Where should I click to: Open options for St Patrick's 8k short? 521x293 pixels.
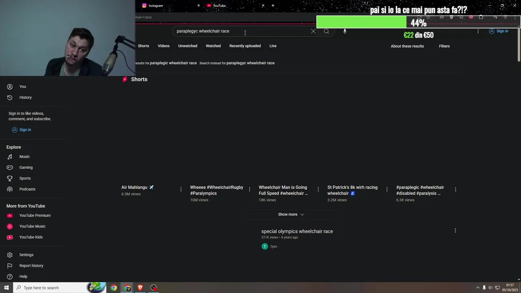point(387,189)
